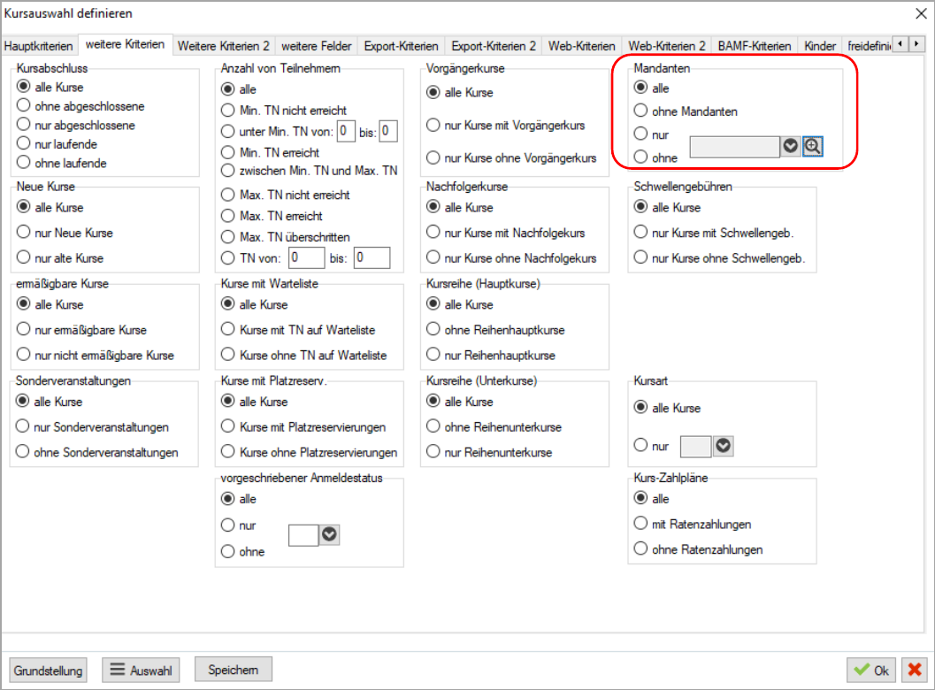This screenshot has height=690, width=935.
Task: Select 'Min. TN nicht erreicht' option
Action: tap(284, 111)
